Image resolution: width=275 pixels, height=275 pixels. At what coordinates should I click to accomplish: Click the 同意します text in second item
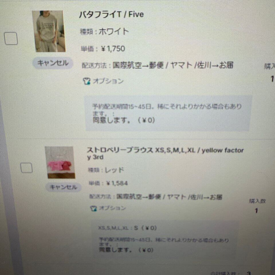coord(115,250)
